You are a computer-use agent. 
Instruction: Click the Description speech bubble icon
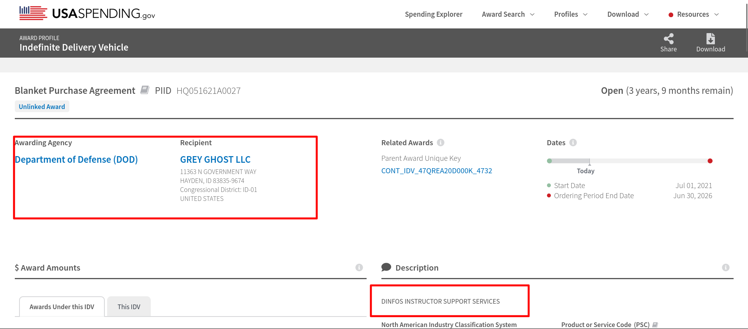tap(386, 267)
